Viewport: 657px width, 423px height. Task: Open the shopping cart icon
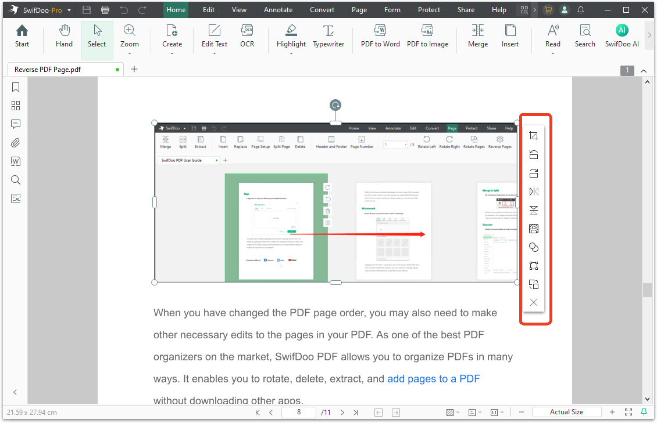tap(548, 10)
